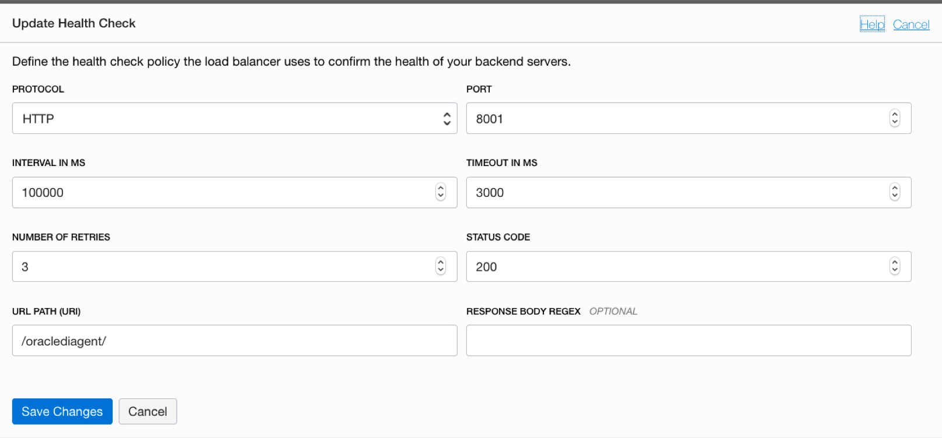The image size is (942, 438).
Task: Click the Port field stepper arrows
Action: pyautogui.click(x=895, y=118)
